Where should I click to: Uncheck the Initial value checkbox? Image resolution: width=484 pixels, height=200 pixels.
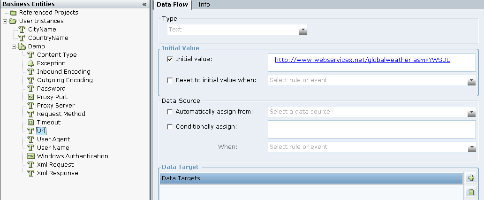(170, 59)
